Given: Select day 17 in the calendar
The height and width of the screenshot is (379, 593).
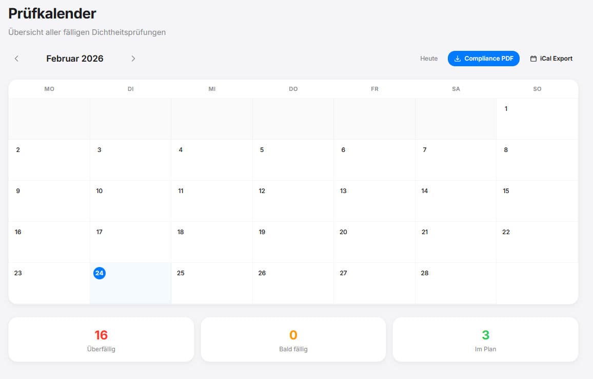Looking at the screenshot, I should [x=130, y=242].
